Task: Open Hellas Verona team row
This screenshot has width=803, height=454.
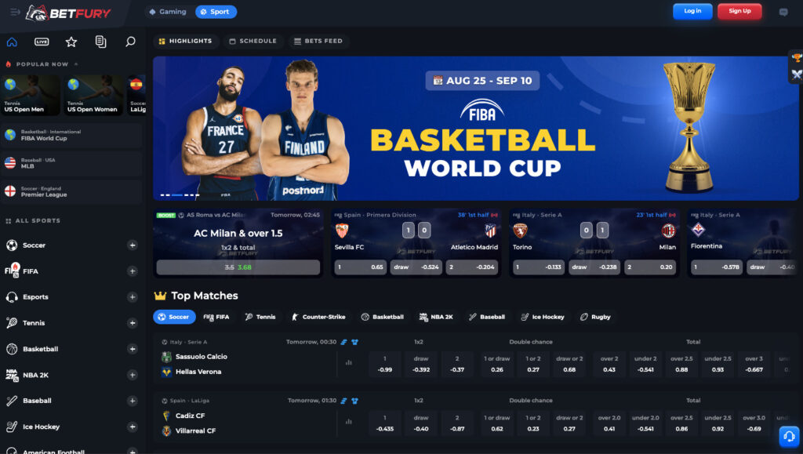Action: (198, 372)
